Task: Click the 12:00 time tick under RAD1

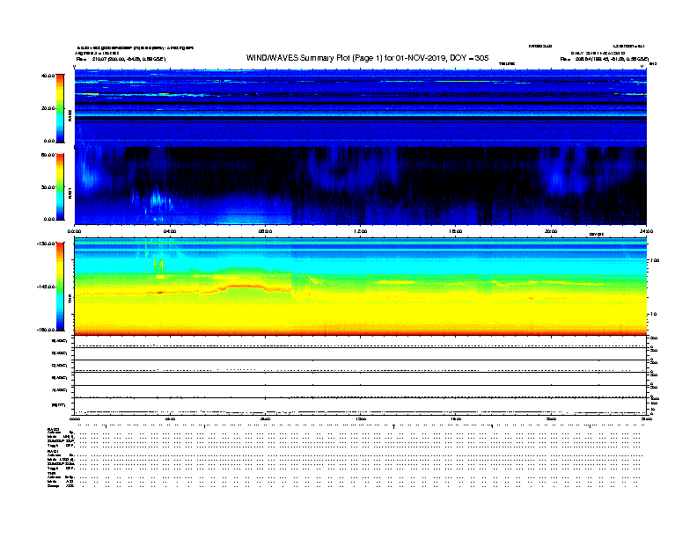Action: tap(361, 231)
